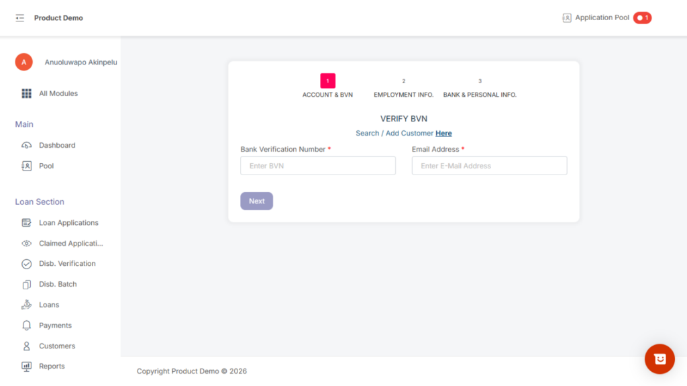Viewport: 687px width, 386px height.
Task: Open the chat widget bubble icon
Action: [659, 359]
